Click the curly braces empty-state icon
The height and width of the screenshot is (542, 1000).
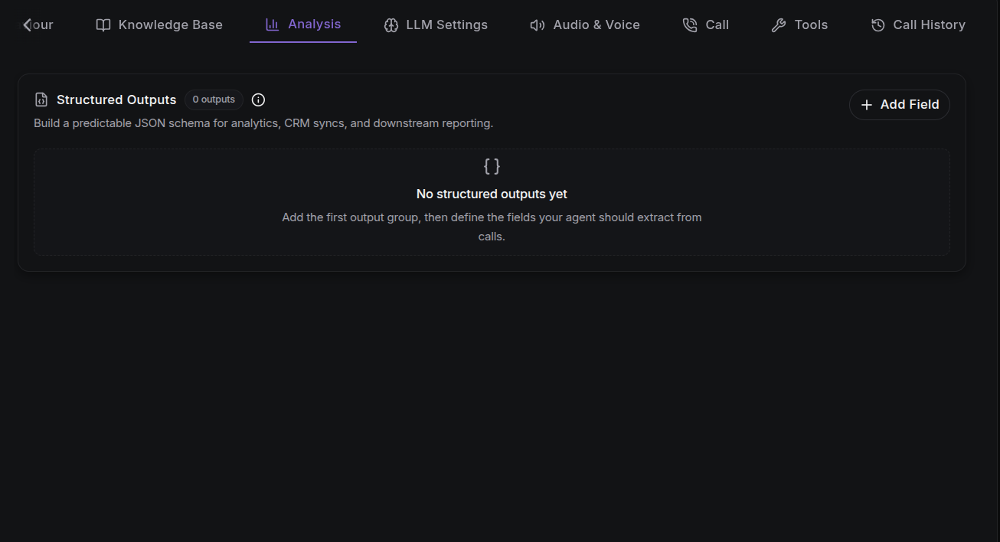492,166
